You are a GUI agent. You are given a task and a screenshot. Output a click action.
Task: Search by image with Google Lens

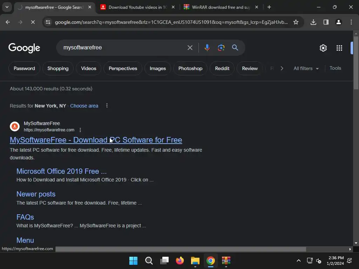221,48
